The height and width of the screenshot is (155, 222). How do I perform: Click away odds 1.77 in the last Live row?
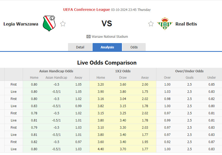coord(145,149)
